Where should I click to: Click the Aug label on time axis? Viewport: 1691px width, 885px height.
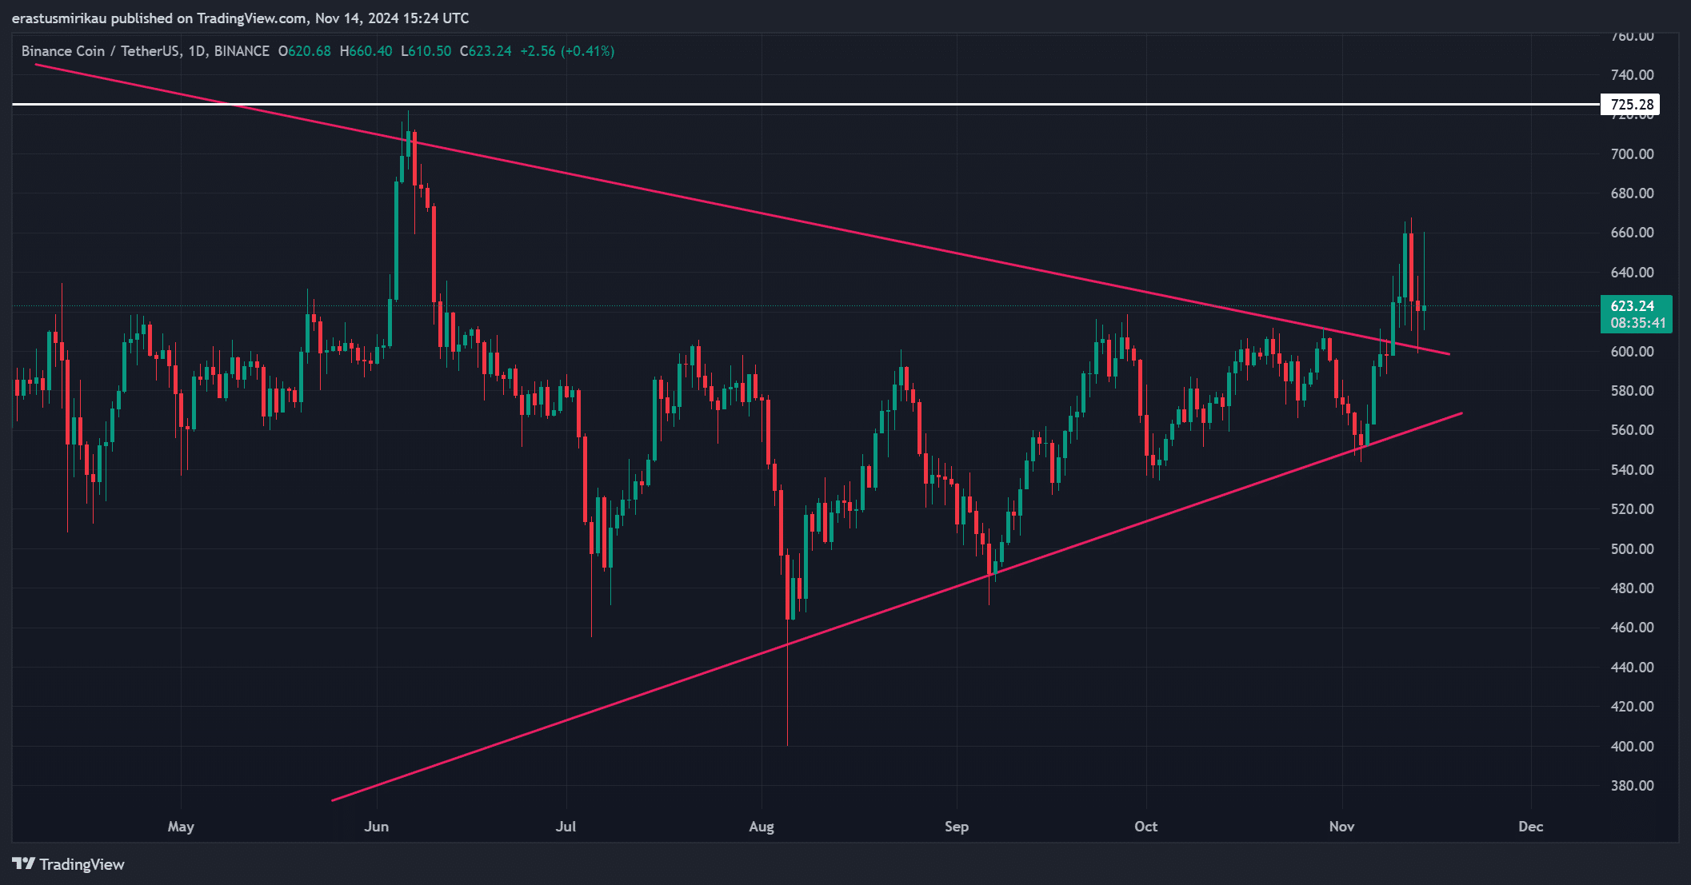tap(762, 827)
